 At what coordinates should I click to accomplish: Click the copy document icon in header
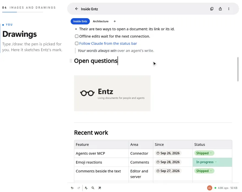[212, 9]
